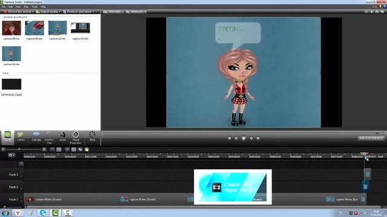Open the Shrink to fit zoom dropdown
Screen dimensions: 387x217
coord(136,11)
